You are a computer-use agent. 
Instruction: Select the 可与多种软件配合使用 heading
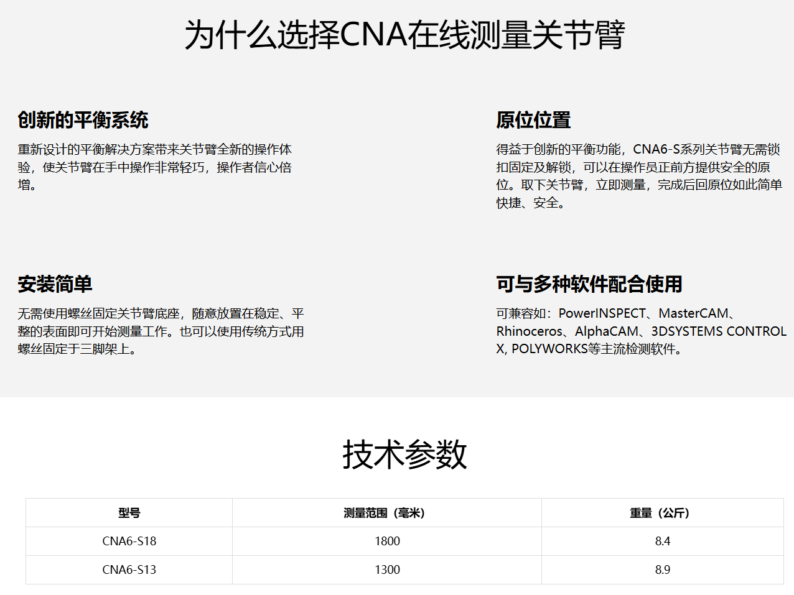[x=589, y=284]
